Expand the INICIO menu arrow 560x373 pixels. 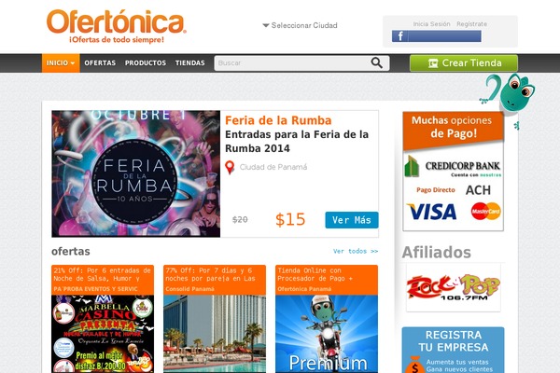coord(73,63)
